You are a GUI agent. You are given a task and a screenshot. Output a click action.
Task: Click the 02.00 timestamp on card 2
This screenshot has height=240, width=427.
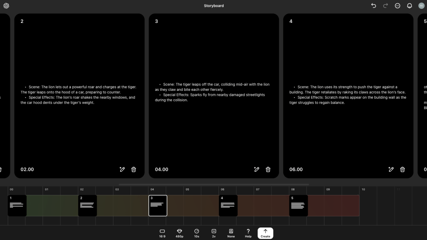(27, 169)
